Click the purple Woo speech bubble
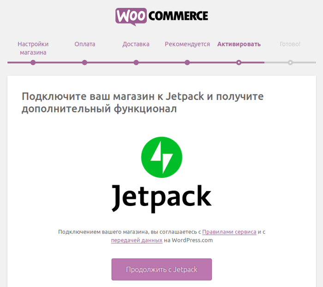The image size is (323, 287). (131, 17)
